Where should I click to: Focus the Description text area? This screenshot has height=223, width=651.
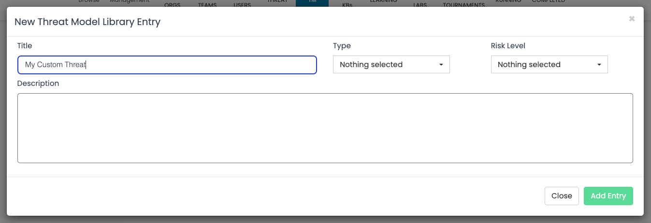coord(325,128)
